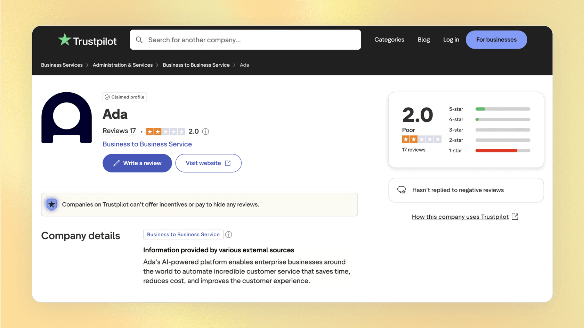This screenshot has width=584, height=328.
Task: Click the 17 reviews text in rating card
Action: pyautogui.click(x=413, y=150)
